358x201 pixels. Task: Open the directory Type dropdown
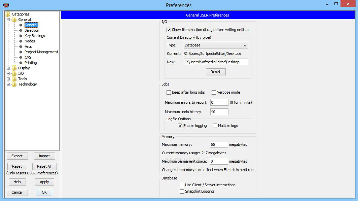pyautogui.click(x=216, y=45)
